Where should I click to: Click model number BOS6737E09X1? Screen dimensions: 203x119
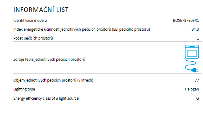pos(186,21)
